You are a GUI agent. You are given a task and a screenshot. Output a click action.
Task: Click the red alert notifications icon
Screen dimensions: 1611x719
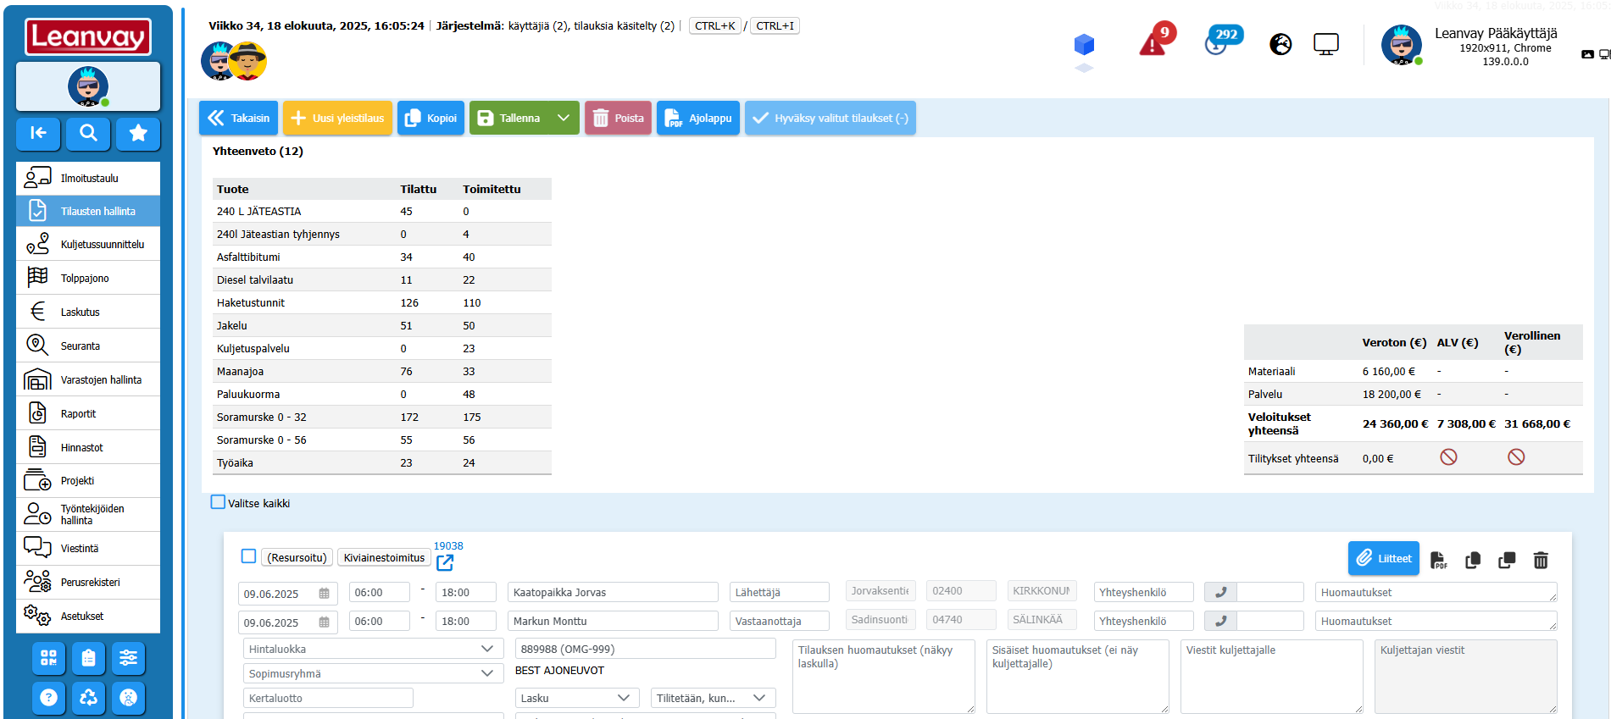[1153, 42]
